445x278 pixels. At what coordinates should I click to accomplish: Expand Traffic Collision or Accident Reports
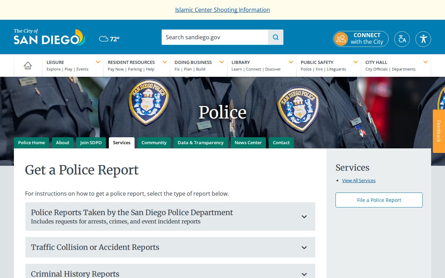[170, 247]
